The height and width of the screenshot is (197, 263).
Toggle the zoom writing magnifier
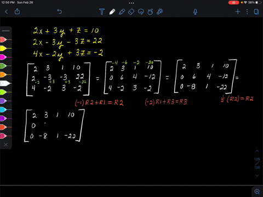coord(257,192)
